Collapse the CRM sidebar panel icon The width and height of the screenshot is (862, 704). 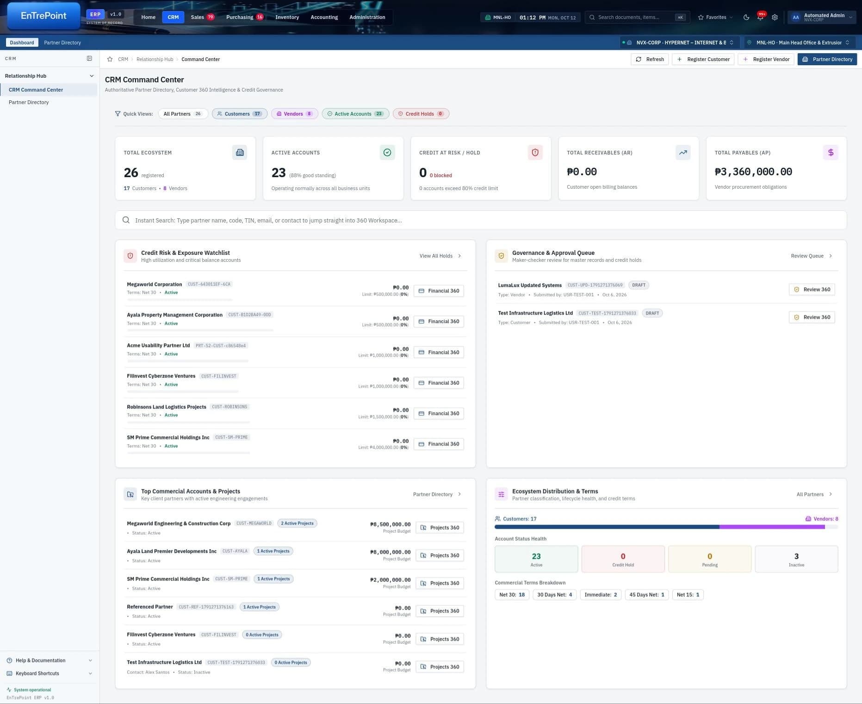pyautogui.click(x=89, y=58)
